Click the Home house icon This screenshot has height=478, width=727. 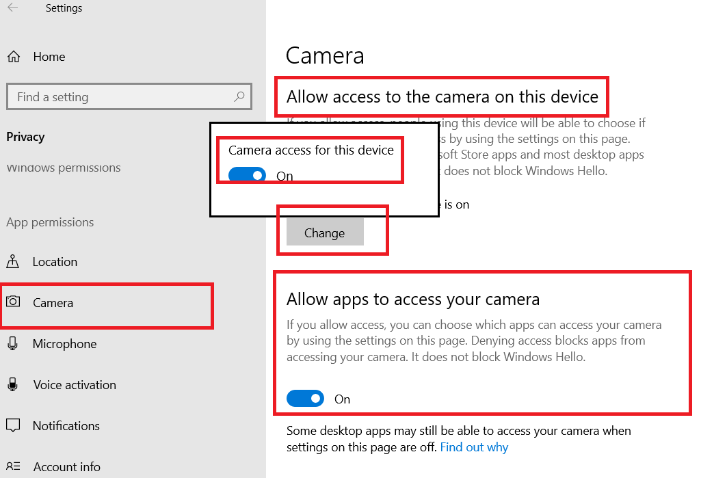(14, 57)
